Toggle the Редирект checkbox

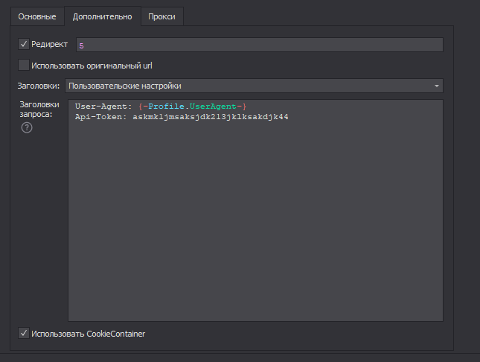(24, 45)
